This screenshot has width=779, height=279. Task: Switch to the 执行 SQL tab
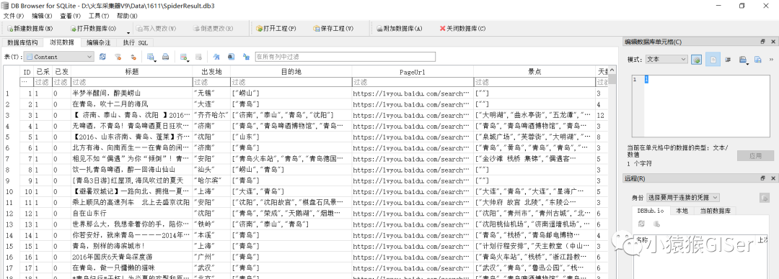[136, 42]
